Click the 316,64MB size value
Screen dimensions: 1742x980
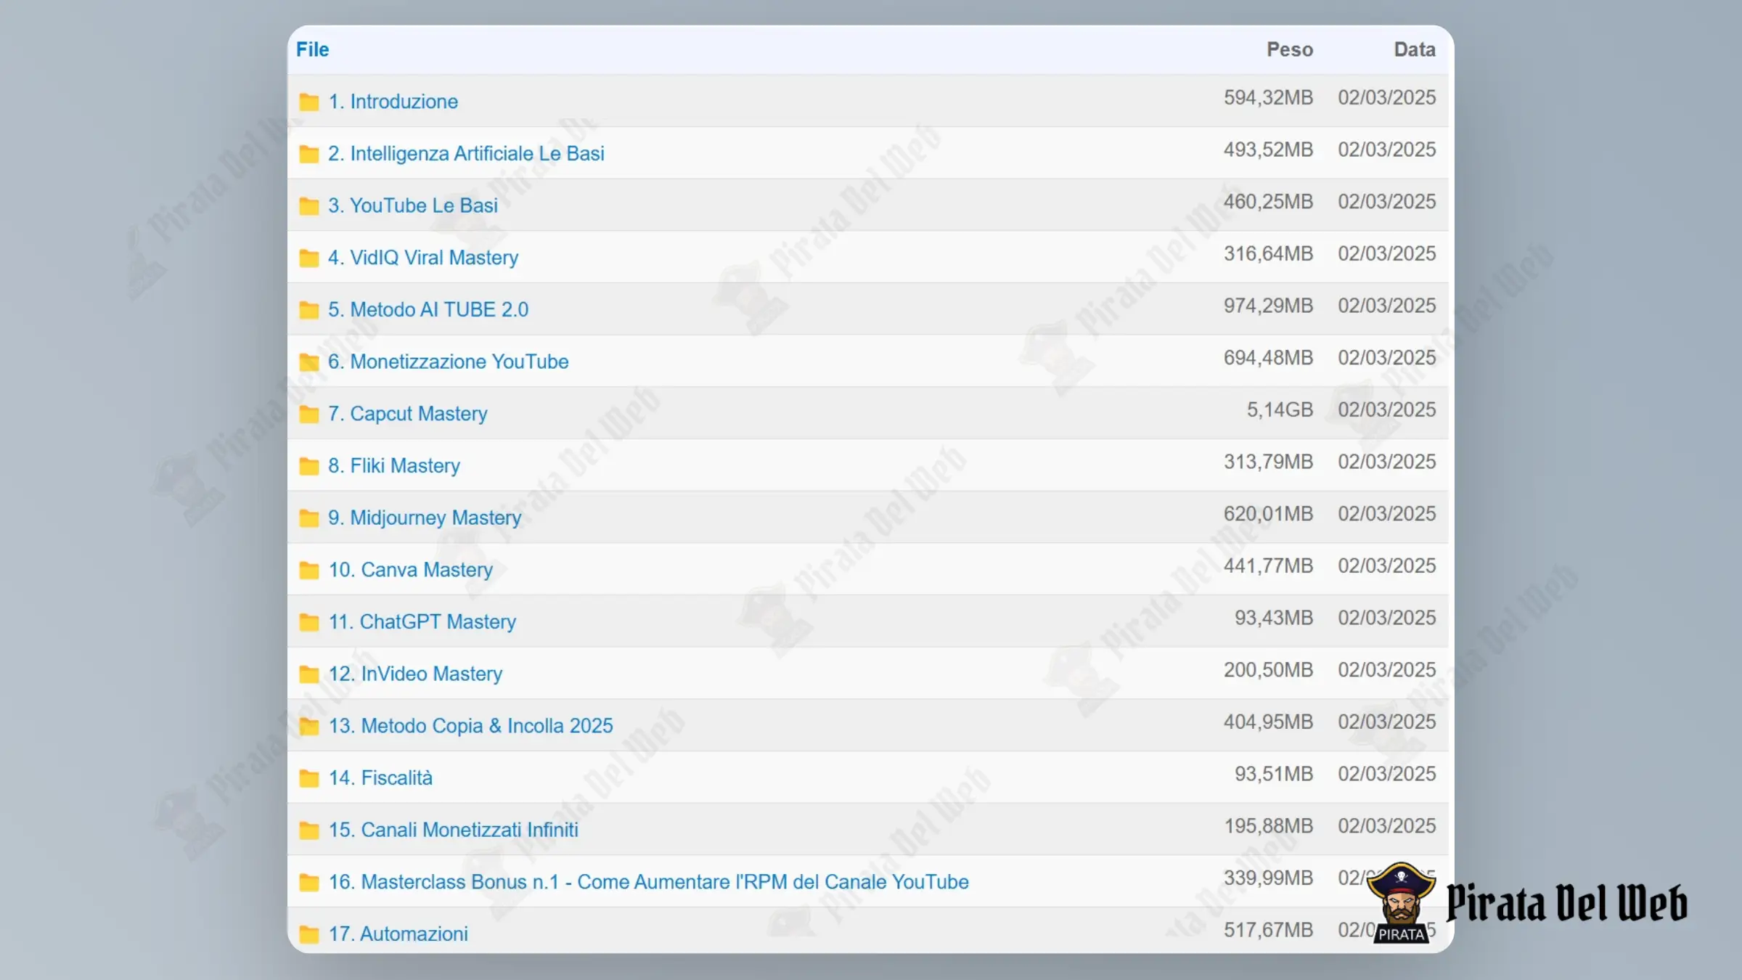click(x=1269, y=253)
